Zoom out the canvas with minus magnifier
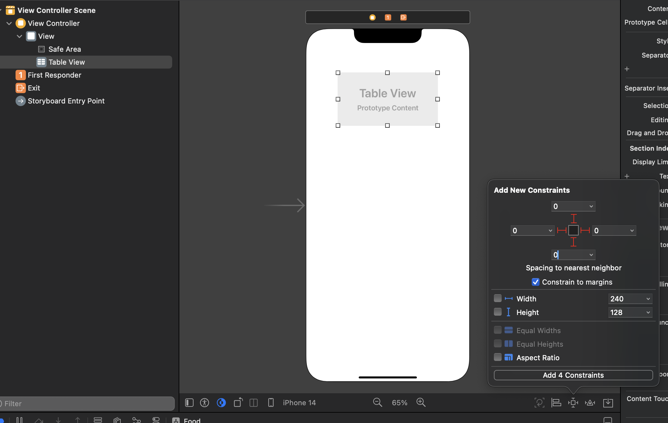668x423 pixels. tap(377, 403)
